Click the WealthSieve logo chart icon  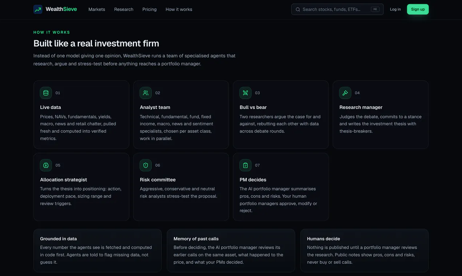(x=38, y=9)
